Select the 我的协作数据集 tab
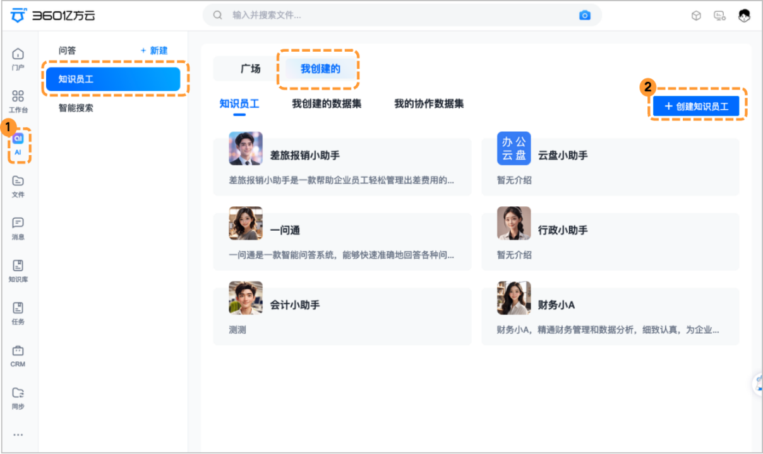Screen dimensions: 763x454 pyautogui.click(x=429, y=104)
